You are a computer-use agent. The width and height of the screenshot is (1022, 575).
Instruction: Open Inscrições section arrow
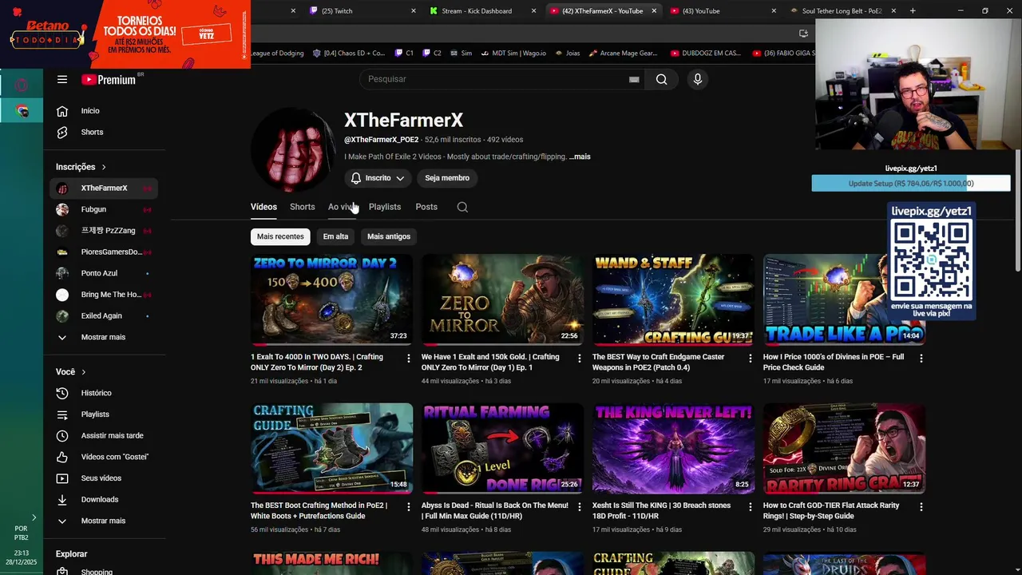104,167
